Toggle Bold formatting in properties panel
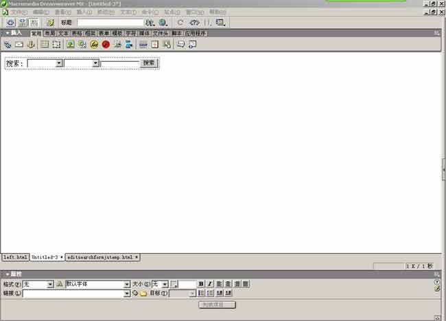This screenshot has height=321, width=446. tap(201, 284)
